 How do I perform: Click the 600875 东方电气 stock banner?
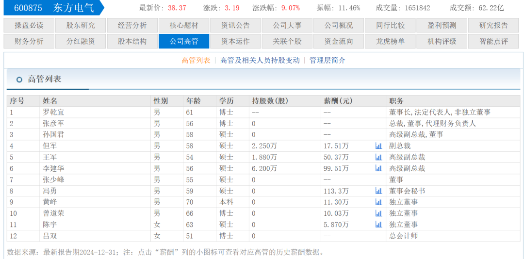coord(53,8)
